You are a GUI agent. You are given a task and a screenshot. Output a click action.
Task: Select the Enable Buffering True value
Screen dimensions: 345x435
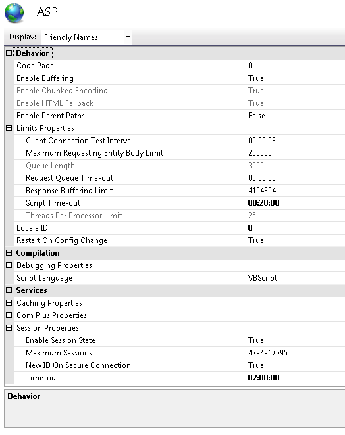(x=296, y=78)
